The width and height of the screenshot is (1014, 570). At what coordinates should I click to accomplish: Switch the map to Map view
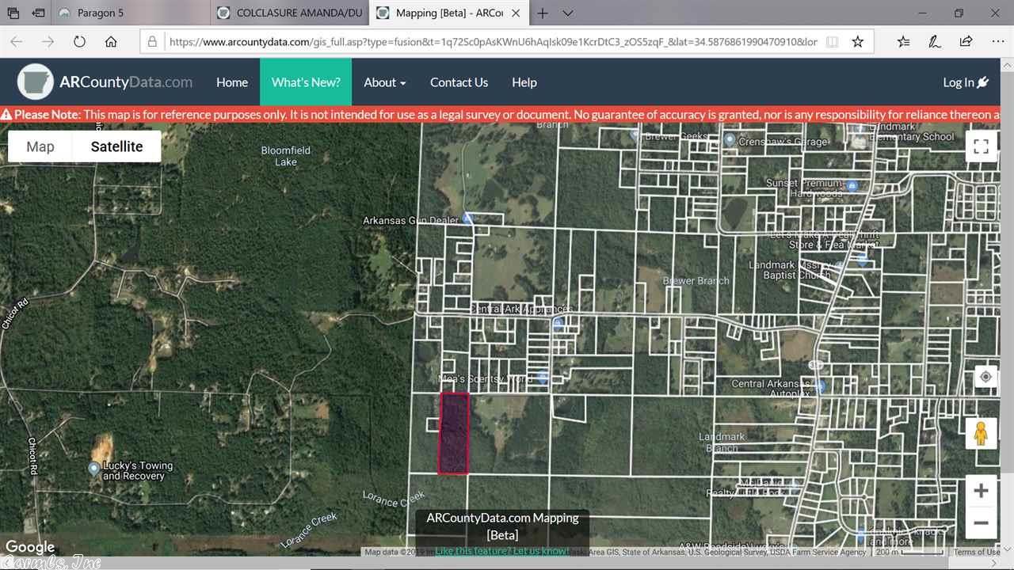click(39, 146)
